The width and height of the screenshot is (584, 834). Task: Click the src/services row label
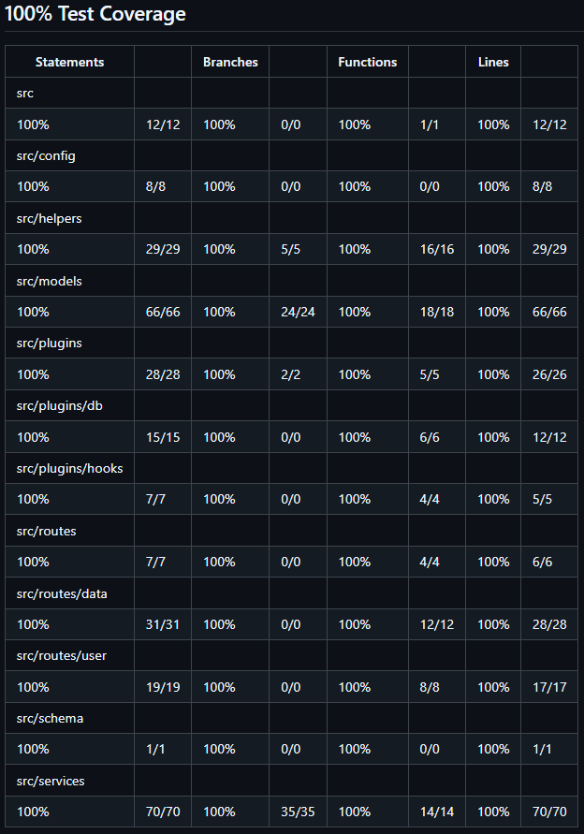point(51,781)
